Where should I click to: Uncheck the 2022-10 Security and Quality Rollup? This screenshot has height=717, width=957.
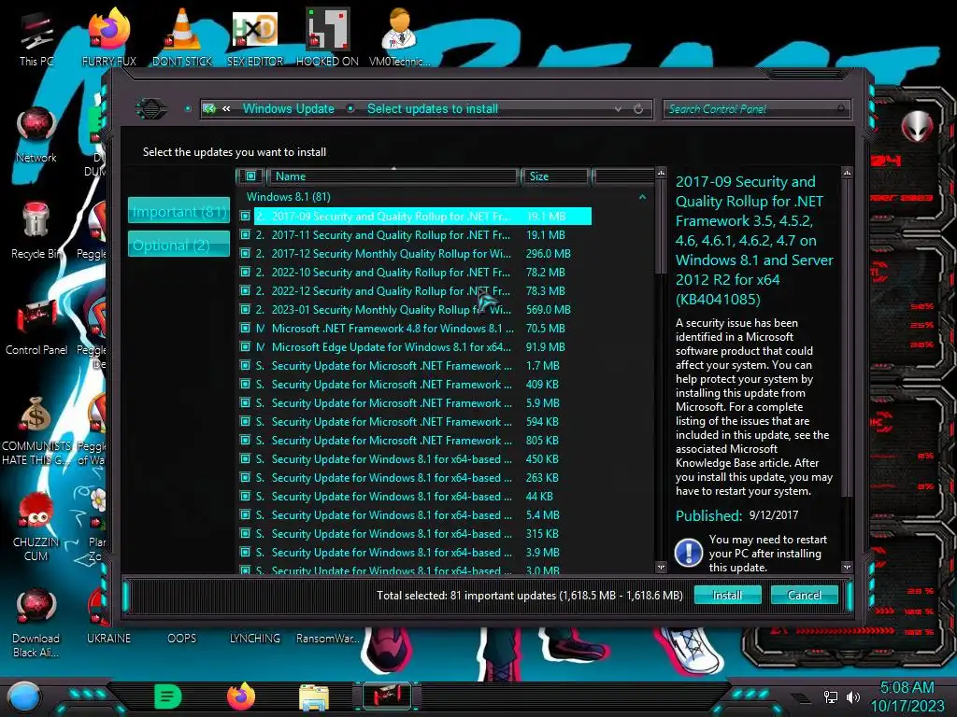[x=245, y=272]
